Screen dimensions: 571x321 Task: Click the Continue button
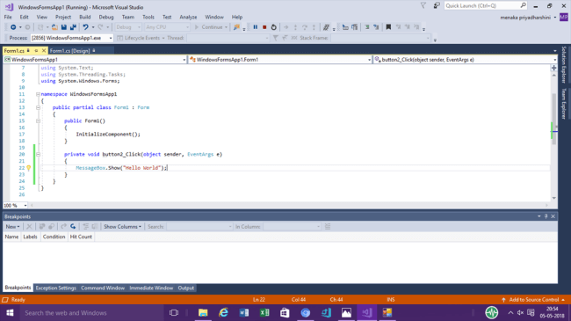209,27
